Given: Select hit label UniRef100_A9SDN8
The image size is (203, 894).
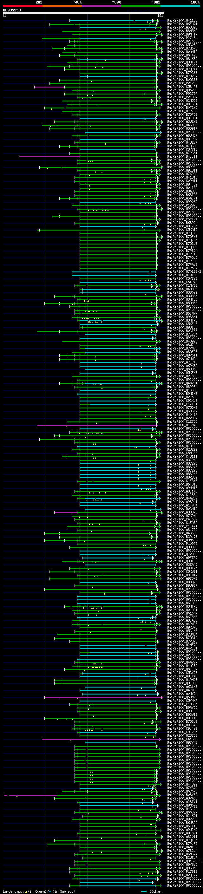Looking at the screenshot, I should tap(182, 578).
